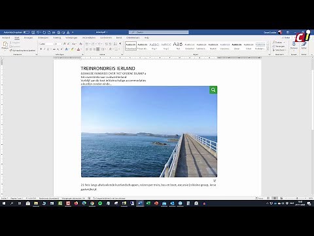Click the red font color button
Viewport: 314px width, 236px height.
[78, 49]
